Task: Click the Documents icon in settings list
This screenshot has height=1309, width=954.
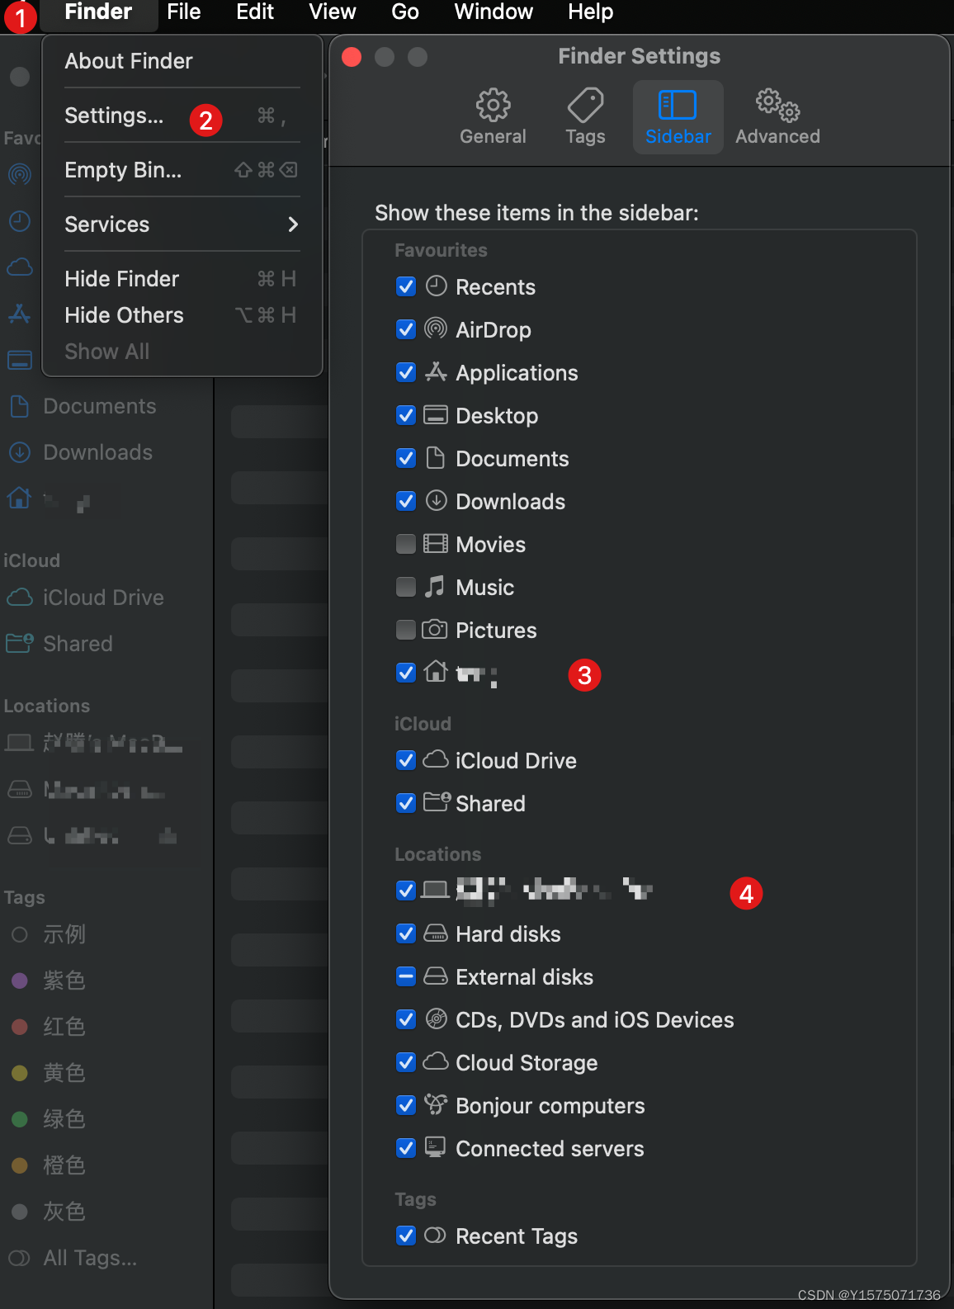Action: tap(436, 457)
